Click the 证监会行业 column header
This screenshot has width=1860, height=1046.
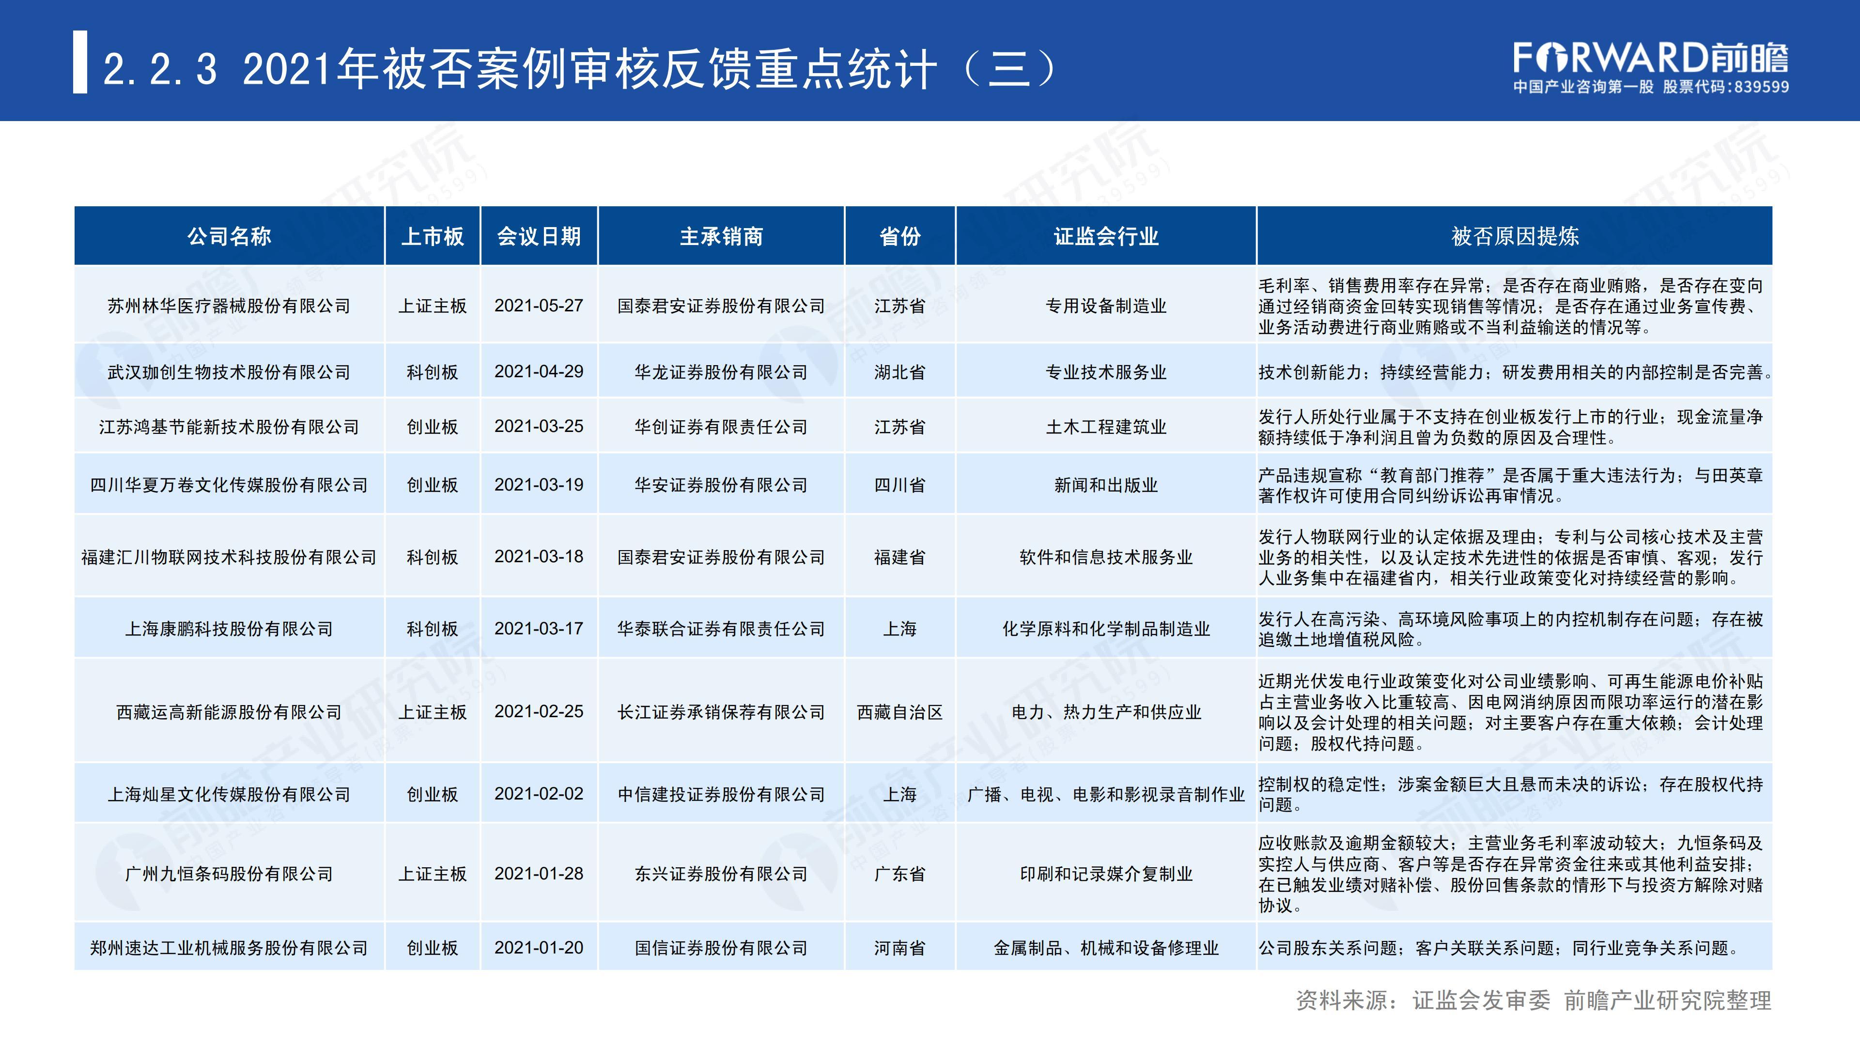[1105, 236]
